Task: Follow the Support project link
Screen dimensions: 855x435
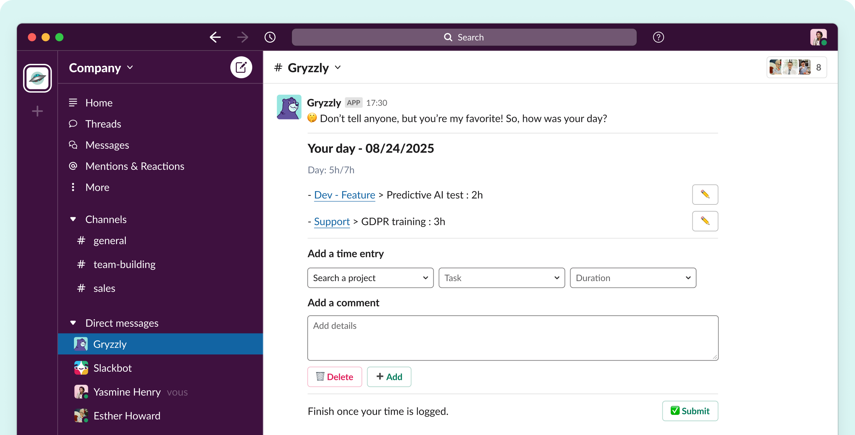Action: (332, 221)
